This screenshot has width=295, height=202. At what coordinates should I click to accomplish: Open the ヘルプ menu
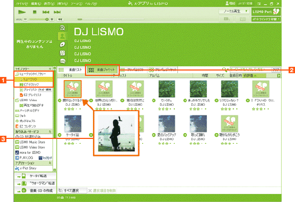coord(91,4)
